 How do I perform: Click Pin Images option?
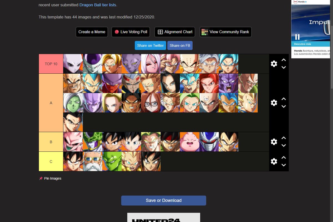coord(53,179)
